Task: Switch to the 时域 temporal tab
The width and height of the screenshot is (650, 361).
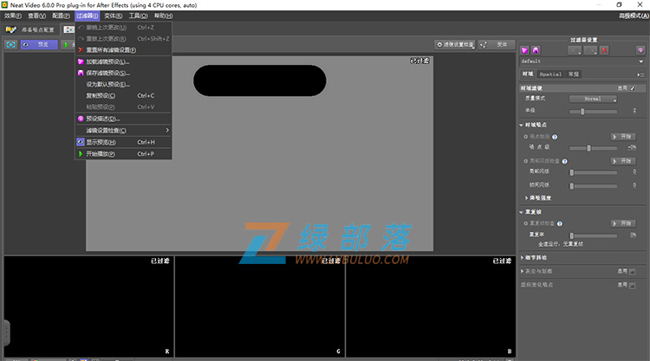Action: (528, 74)
